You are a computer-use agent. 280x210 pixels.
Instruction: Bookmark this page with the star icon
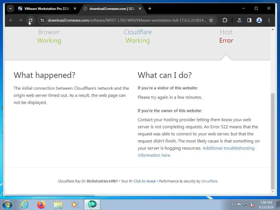coord(211,20)
